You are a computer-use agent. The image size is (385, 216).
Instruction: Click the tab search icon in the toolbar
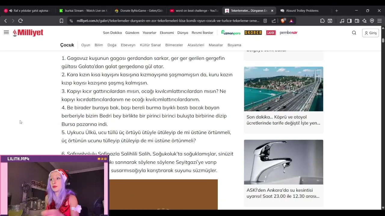[x=330, y=21]
